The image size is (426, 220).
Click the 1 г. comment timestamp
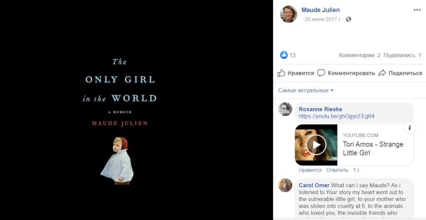pos(357,170)
